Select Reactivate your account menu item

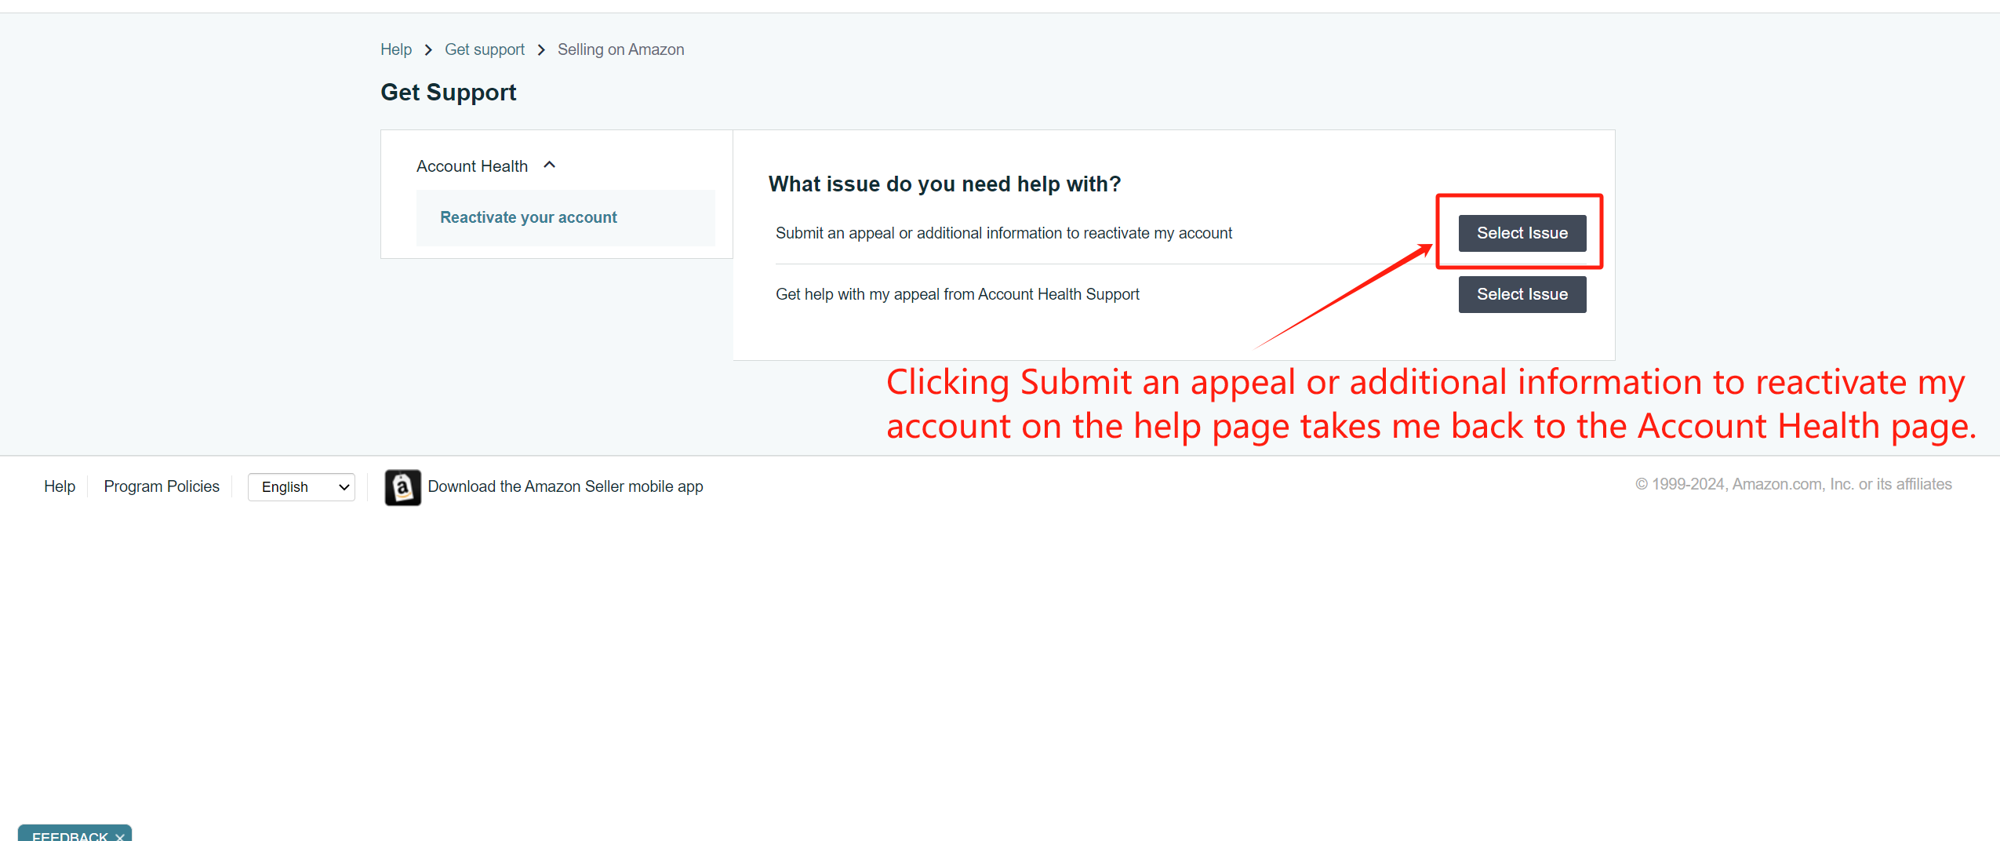[565, 217]
